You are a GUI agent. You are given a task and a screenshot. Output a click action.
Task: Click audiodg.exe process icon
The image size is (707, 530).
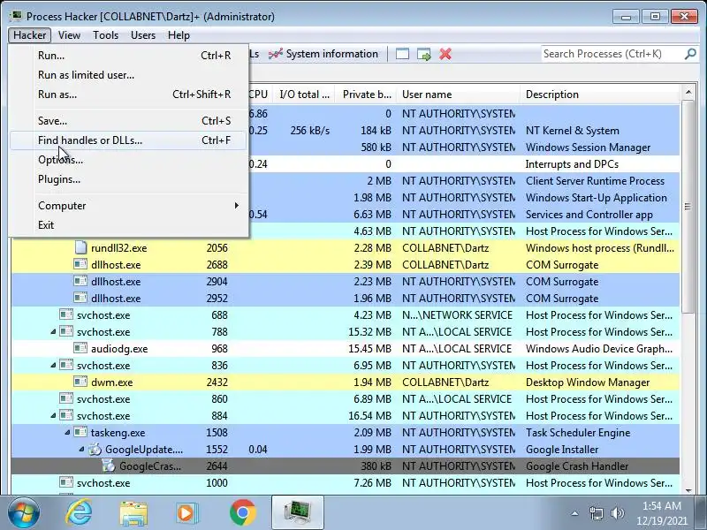(80, 348)
